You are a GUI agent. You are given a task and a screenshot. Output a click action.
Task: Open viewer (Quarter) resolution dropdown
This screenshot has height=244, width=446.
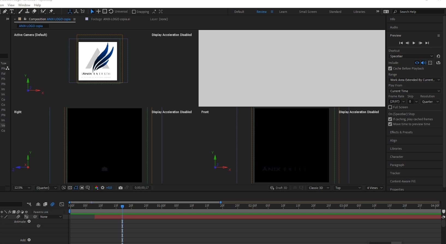pyautogui.click(x=46, y=188)
